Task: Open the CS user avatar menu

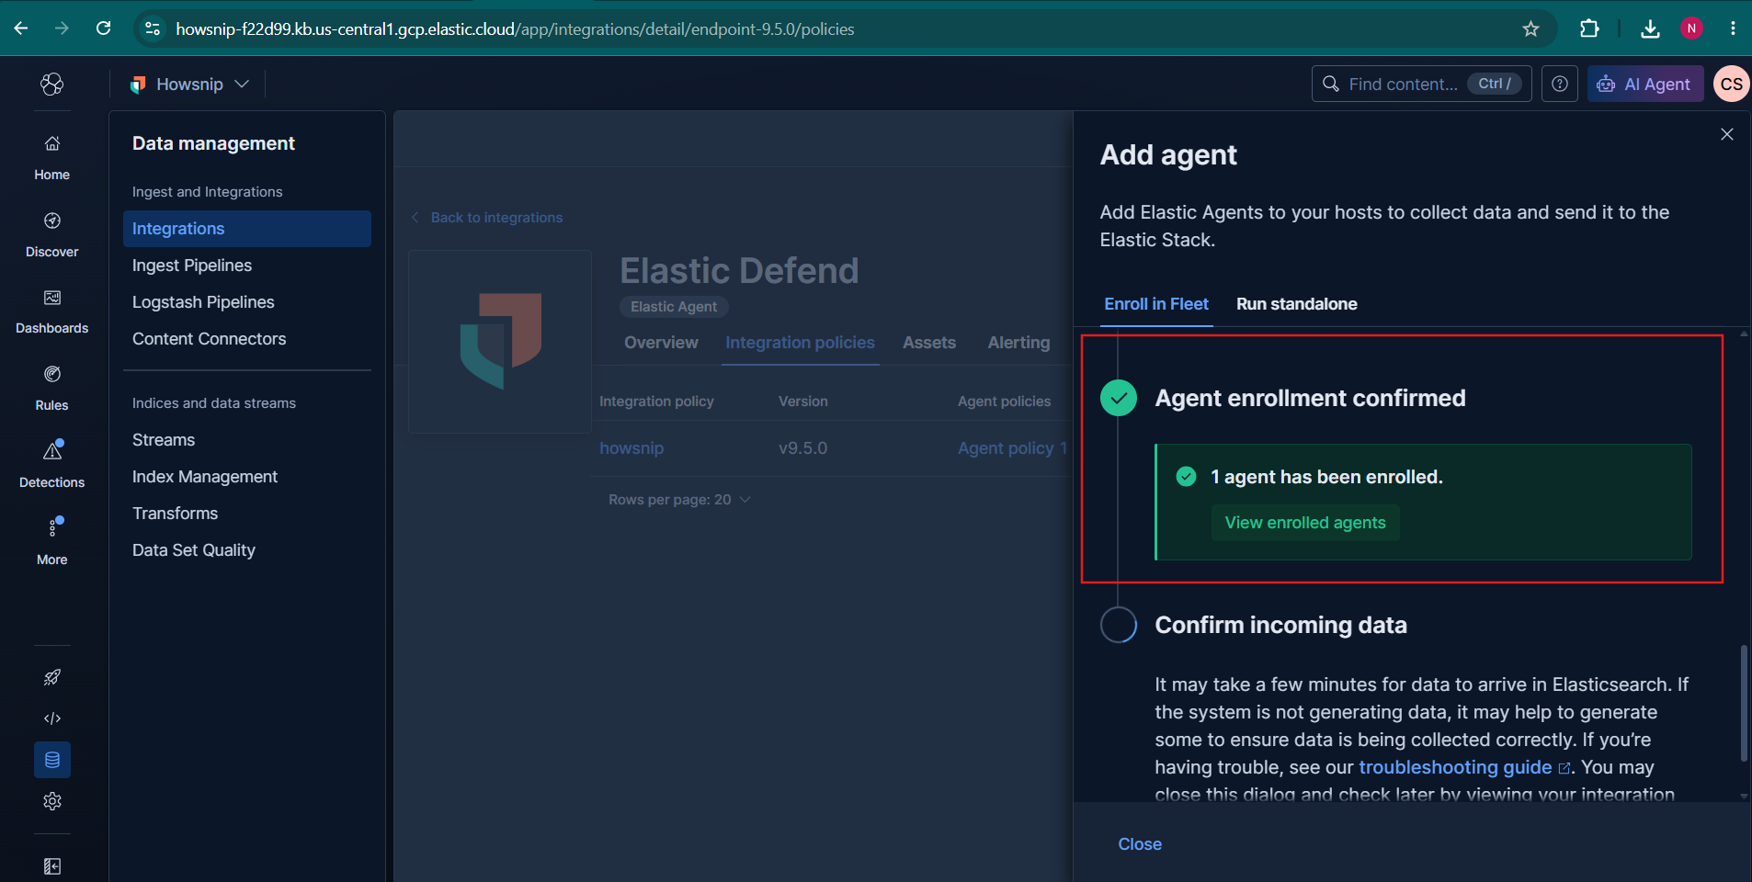Action: coord(1732,85)
